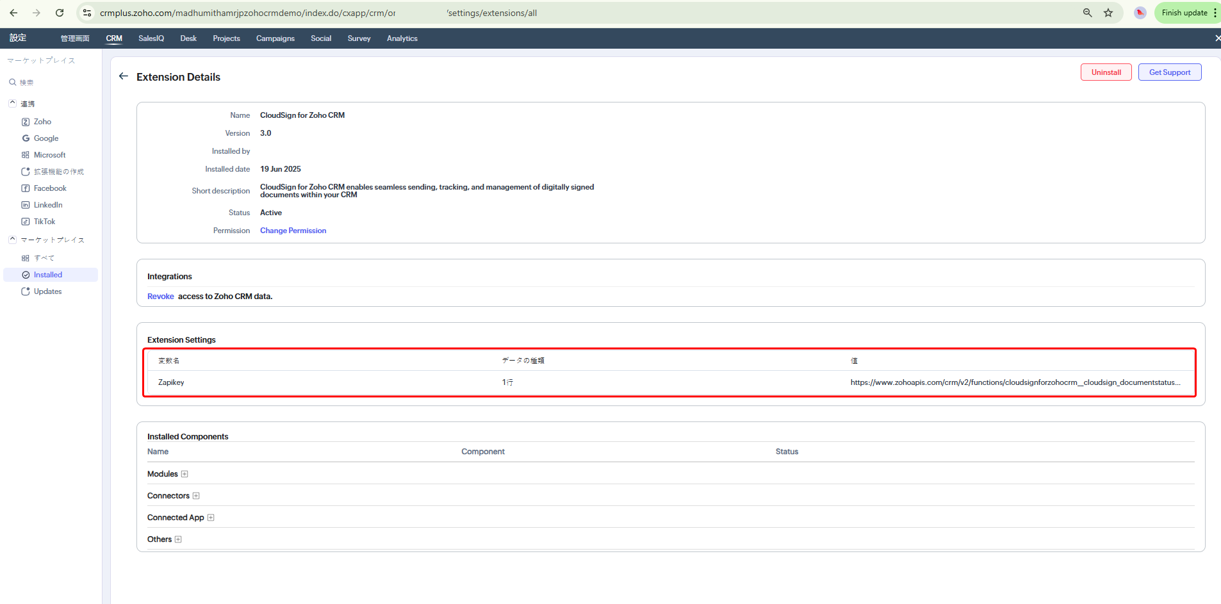Collapse the マーケットプレイス sidebar section

pyautogui.click(x=12, y=240)
